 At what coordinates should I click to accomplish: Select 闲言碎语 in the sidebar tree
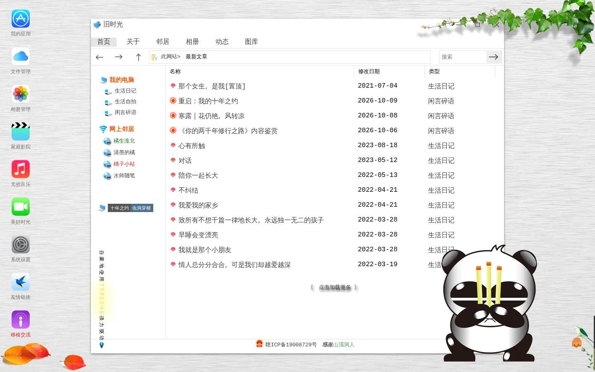[x=125, y=112]
